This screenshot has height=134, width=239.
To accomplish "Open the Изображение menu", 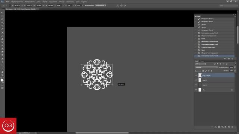I will pyautogui.click(x=30, y=1).
